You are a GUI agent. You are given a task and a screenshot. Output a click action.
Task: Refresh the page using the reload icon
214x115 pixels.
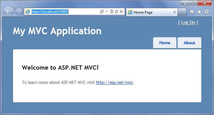tap(116, 11)
